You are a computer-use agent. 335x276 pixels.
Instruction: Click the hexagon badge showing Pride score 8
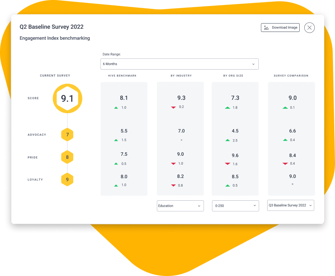[x=67, y=157]
